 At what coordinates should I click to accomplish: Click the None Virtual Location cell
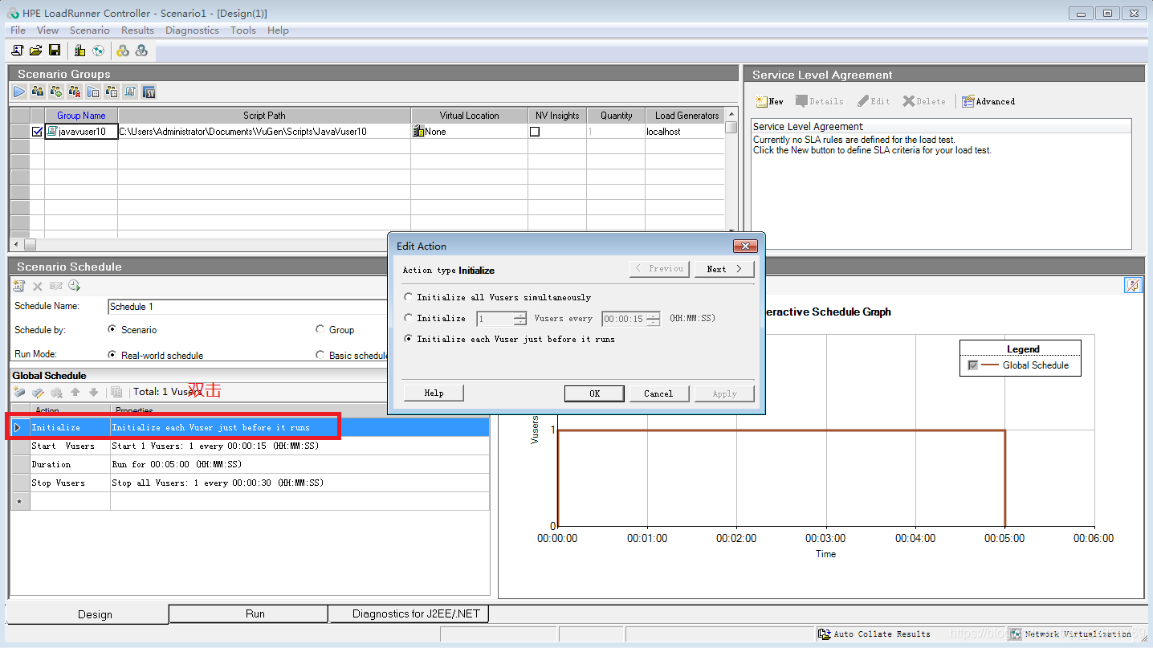click(469, 132)
